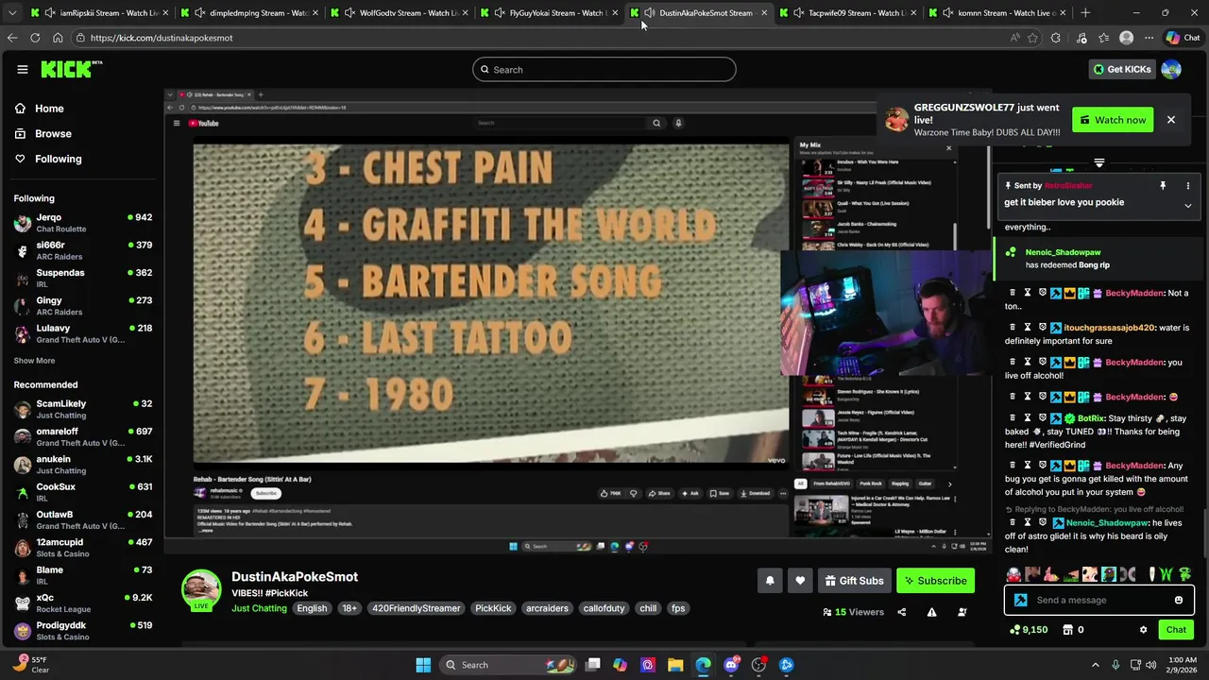Open xQc recommended channel

(83, 603)
